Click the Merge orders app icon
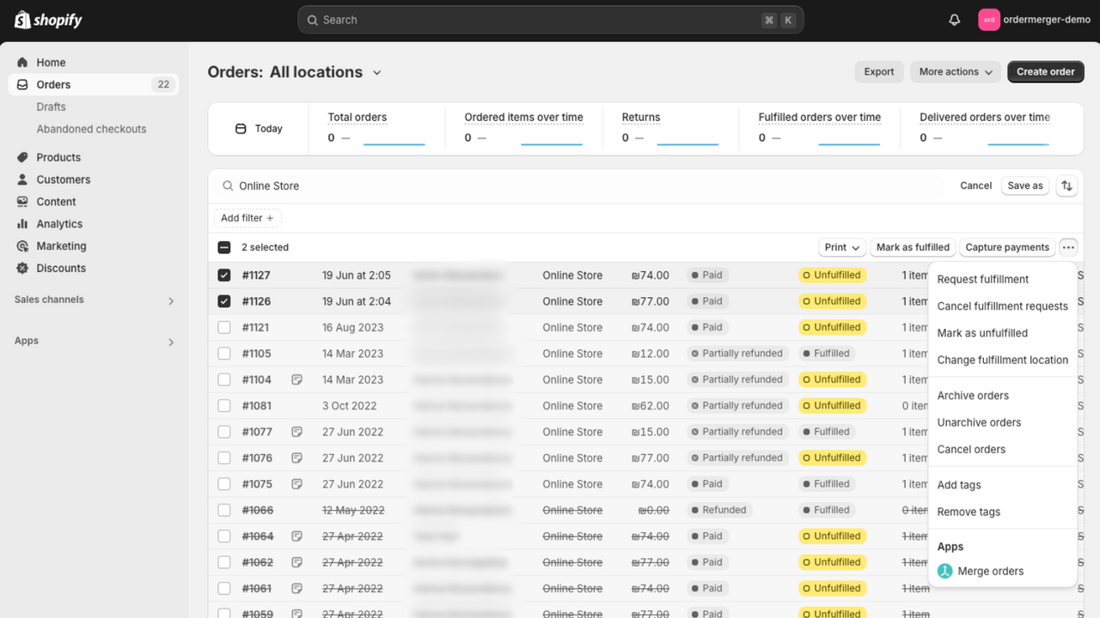The height and width of the screenshot is (618, 1100). click(x=945, y=571)
